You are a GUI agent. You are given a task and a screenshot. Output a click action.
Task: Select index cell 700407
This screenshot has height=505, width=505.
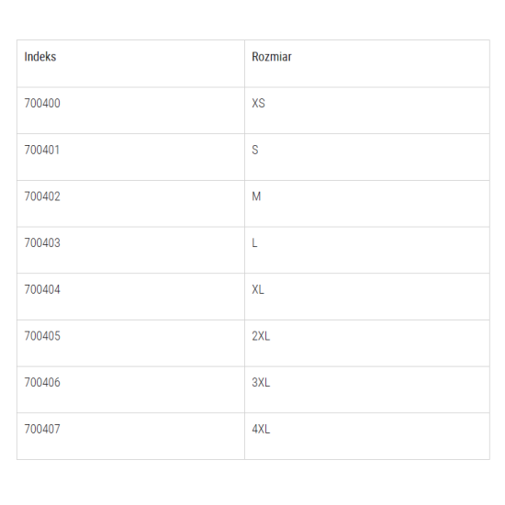click(130, 436)
